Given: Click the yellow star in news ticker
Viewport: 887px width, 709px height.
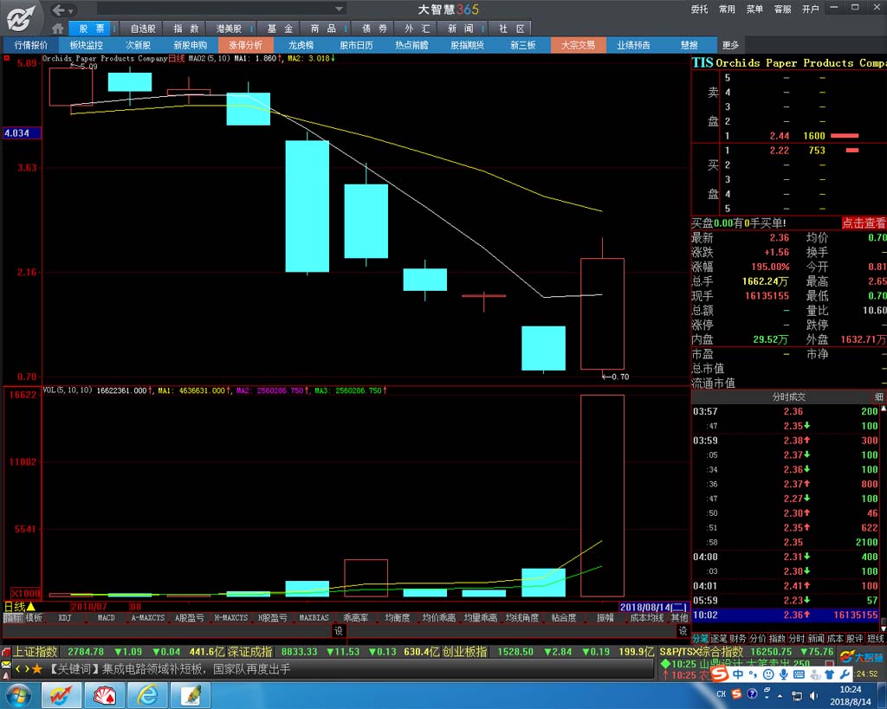Looking at the screenshot, I should 37,669.
